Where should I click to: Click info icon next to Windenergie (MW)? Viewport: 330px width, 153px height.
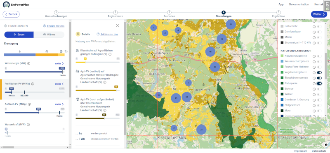[x=29, y=63]
